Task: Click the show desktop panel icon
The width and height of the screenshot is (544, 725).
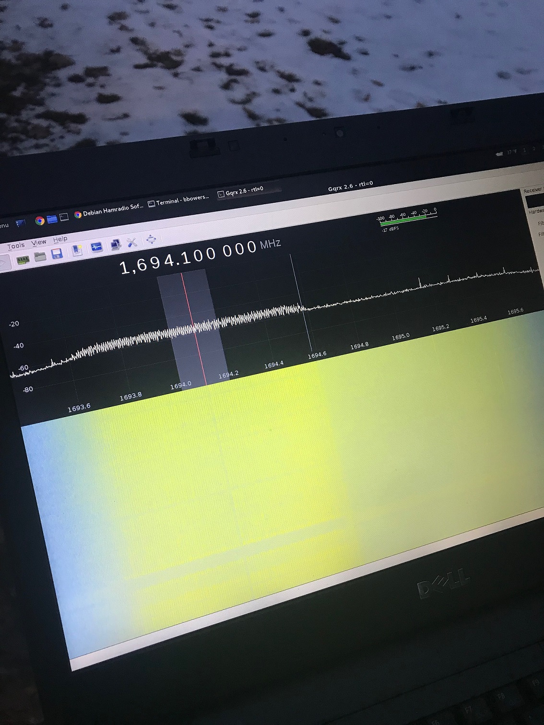Action: click(x=20, y=223)
